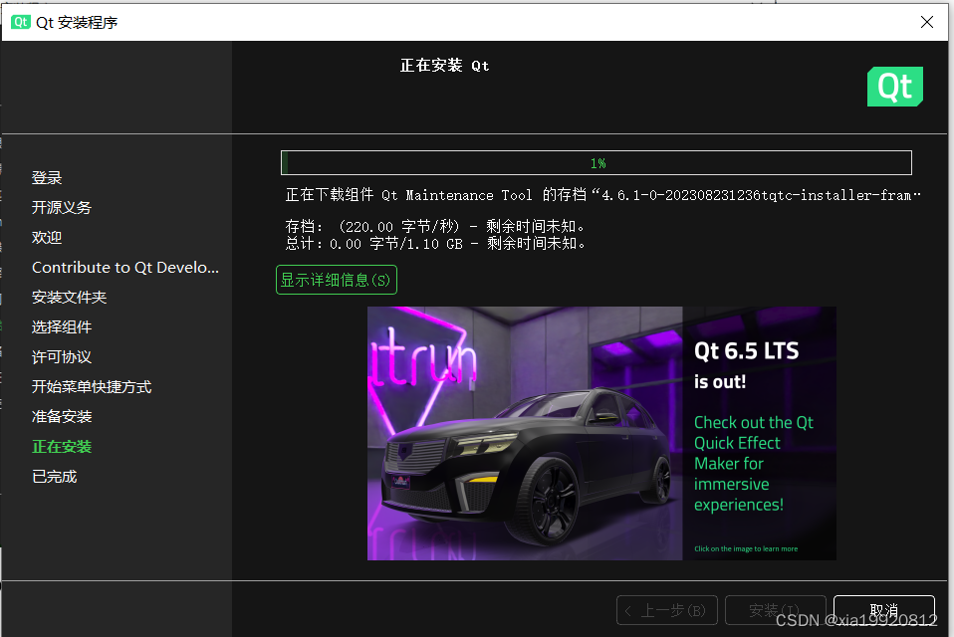This screenshot has width=954, height=637.
Task: Close the Qt installer window
Action: point(927,22)
